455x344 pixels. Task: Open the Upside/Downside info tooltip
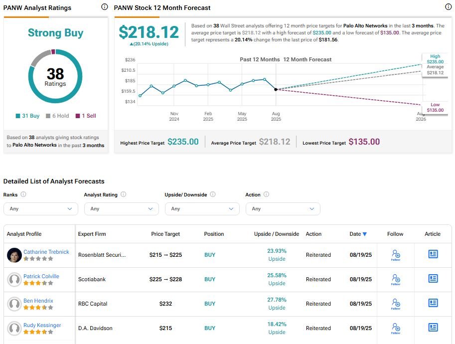pyautogui.click(x=213, y=194)
